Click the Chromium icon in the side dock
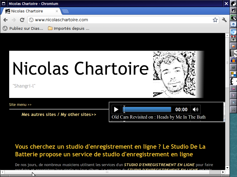Viewport: 237px width, 177px height. tap(233, 31)
